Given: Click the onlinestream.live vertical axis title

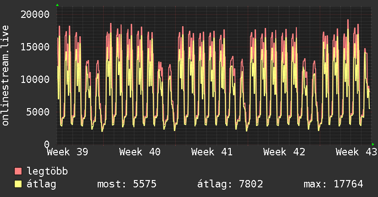Looking at the screenshot, I should 5,76.
